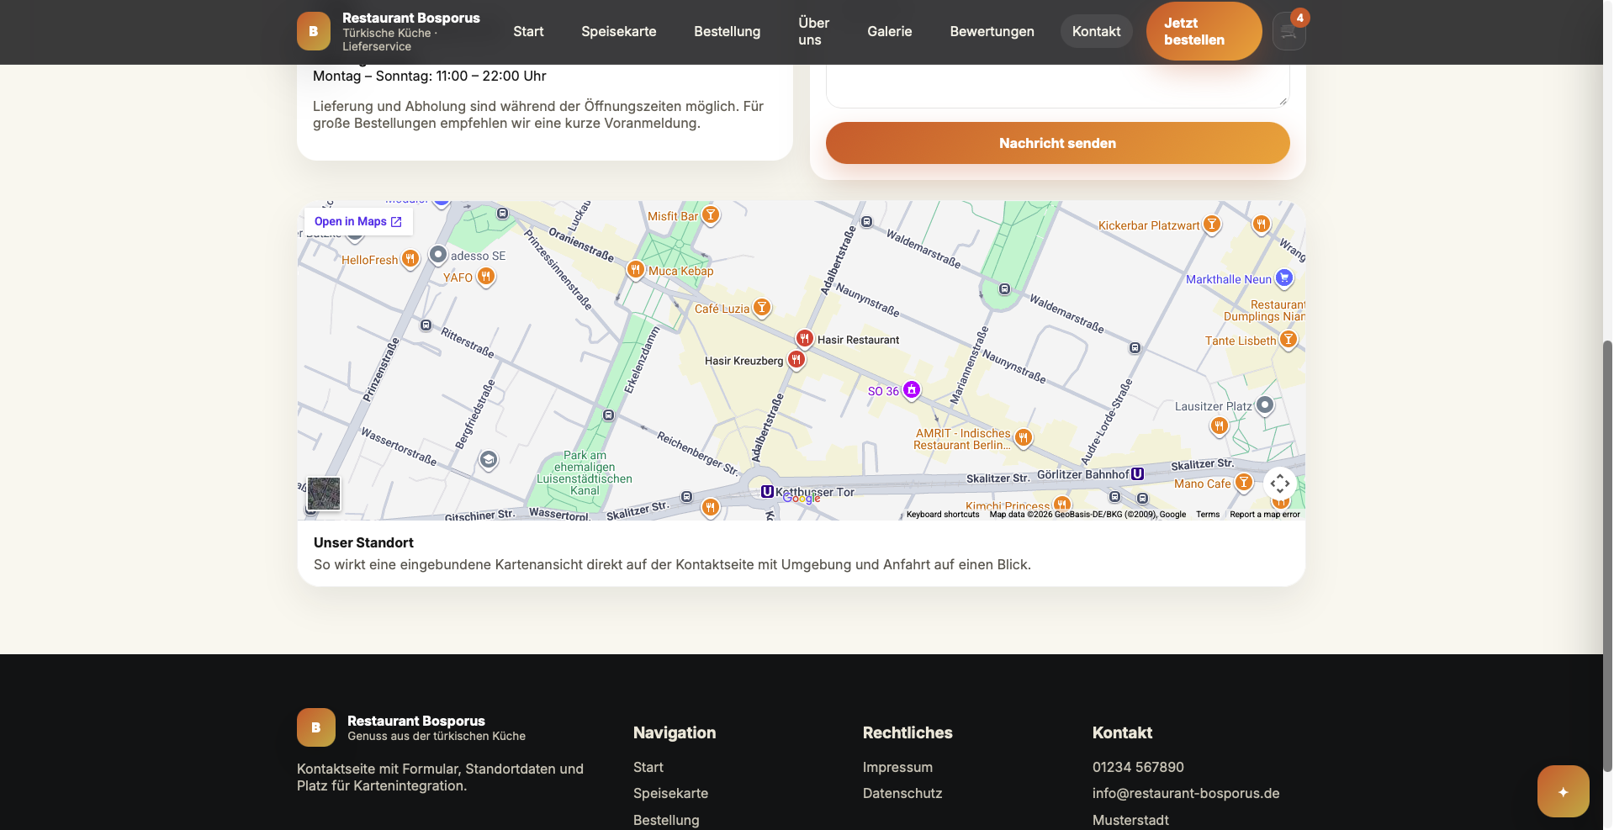The height and width of the screenshot is (830, 1614).
Task: Click the adesso SE location pin
Action: (x=438, y=254)
